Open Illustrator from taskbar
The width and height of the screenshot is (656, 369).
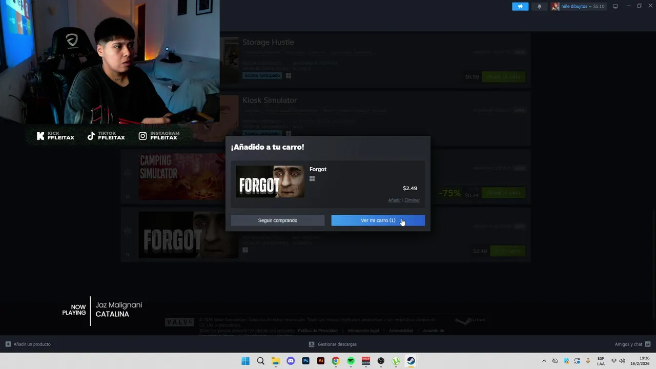pos(321,361)
